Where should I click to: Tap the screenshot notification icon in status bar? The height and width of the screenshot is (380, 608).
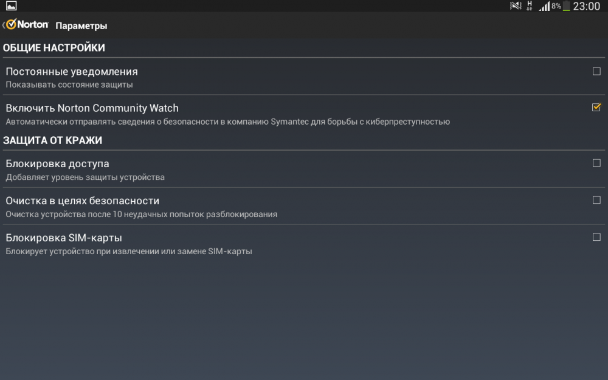tap(11, 6)
